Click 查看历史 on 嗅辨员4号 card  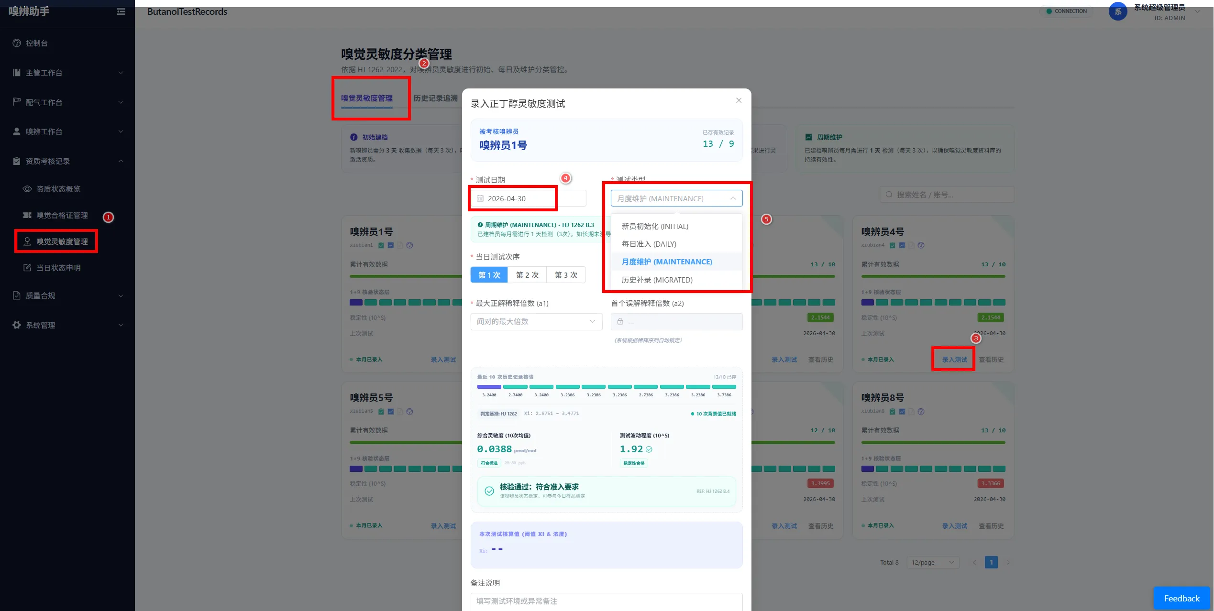991,360
